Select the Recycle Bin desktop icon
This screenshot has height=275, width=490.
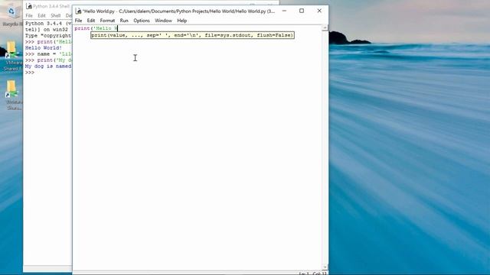(x=11, y=15)
